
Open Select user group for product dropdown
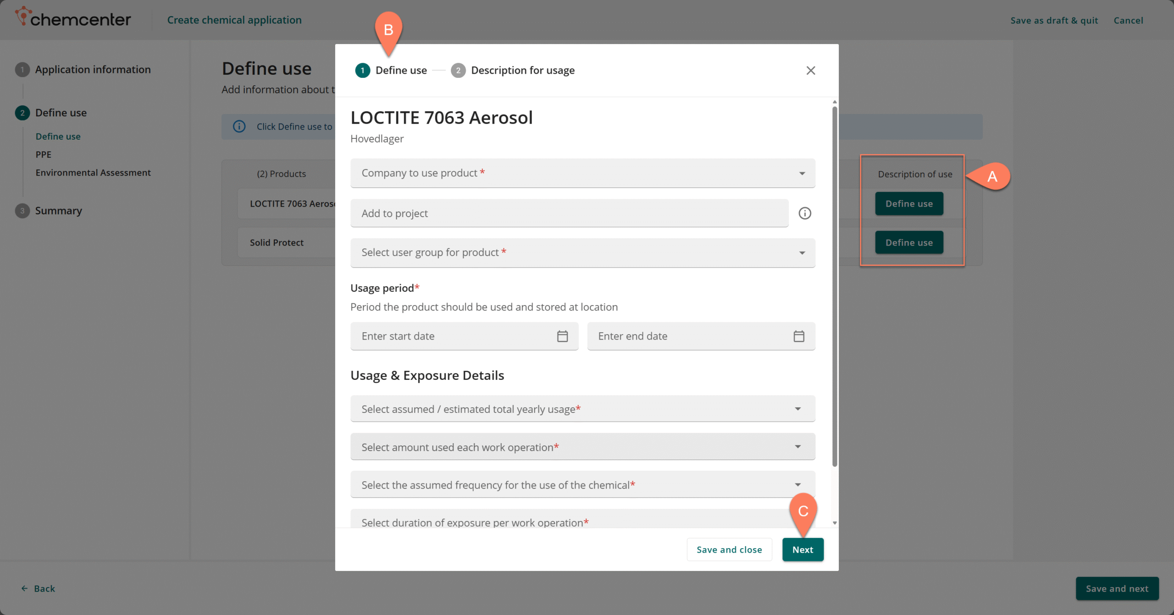[582, 253]
